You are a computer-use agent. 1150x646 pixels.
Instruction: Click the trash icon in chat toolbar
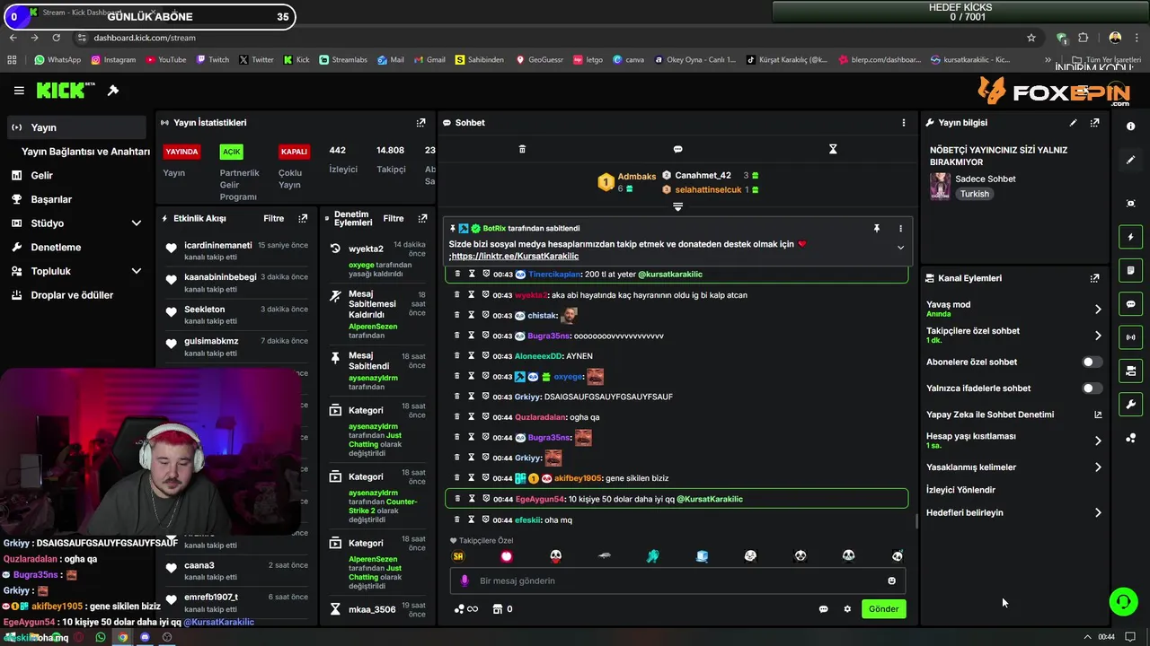tap(522, 149)
